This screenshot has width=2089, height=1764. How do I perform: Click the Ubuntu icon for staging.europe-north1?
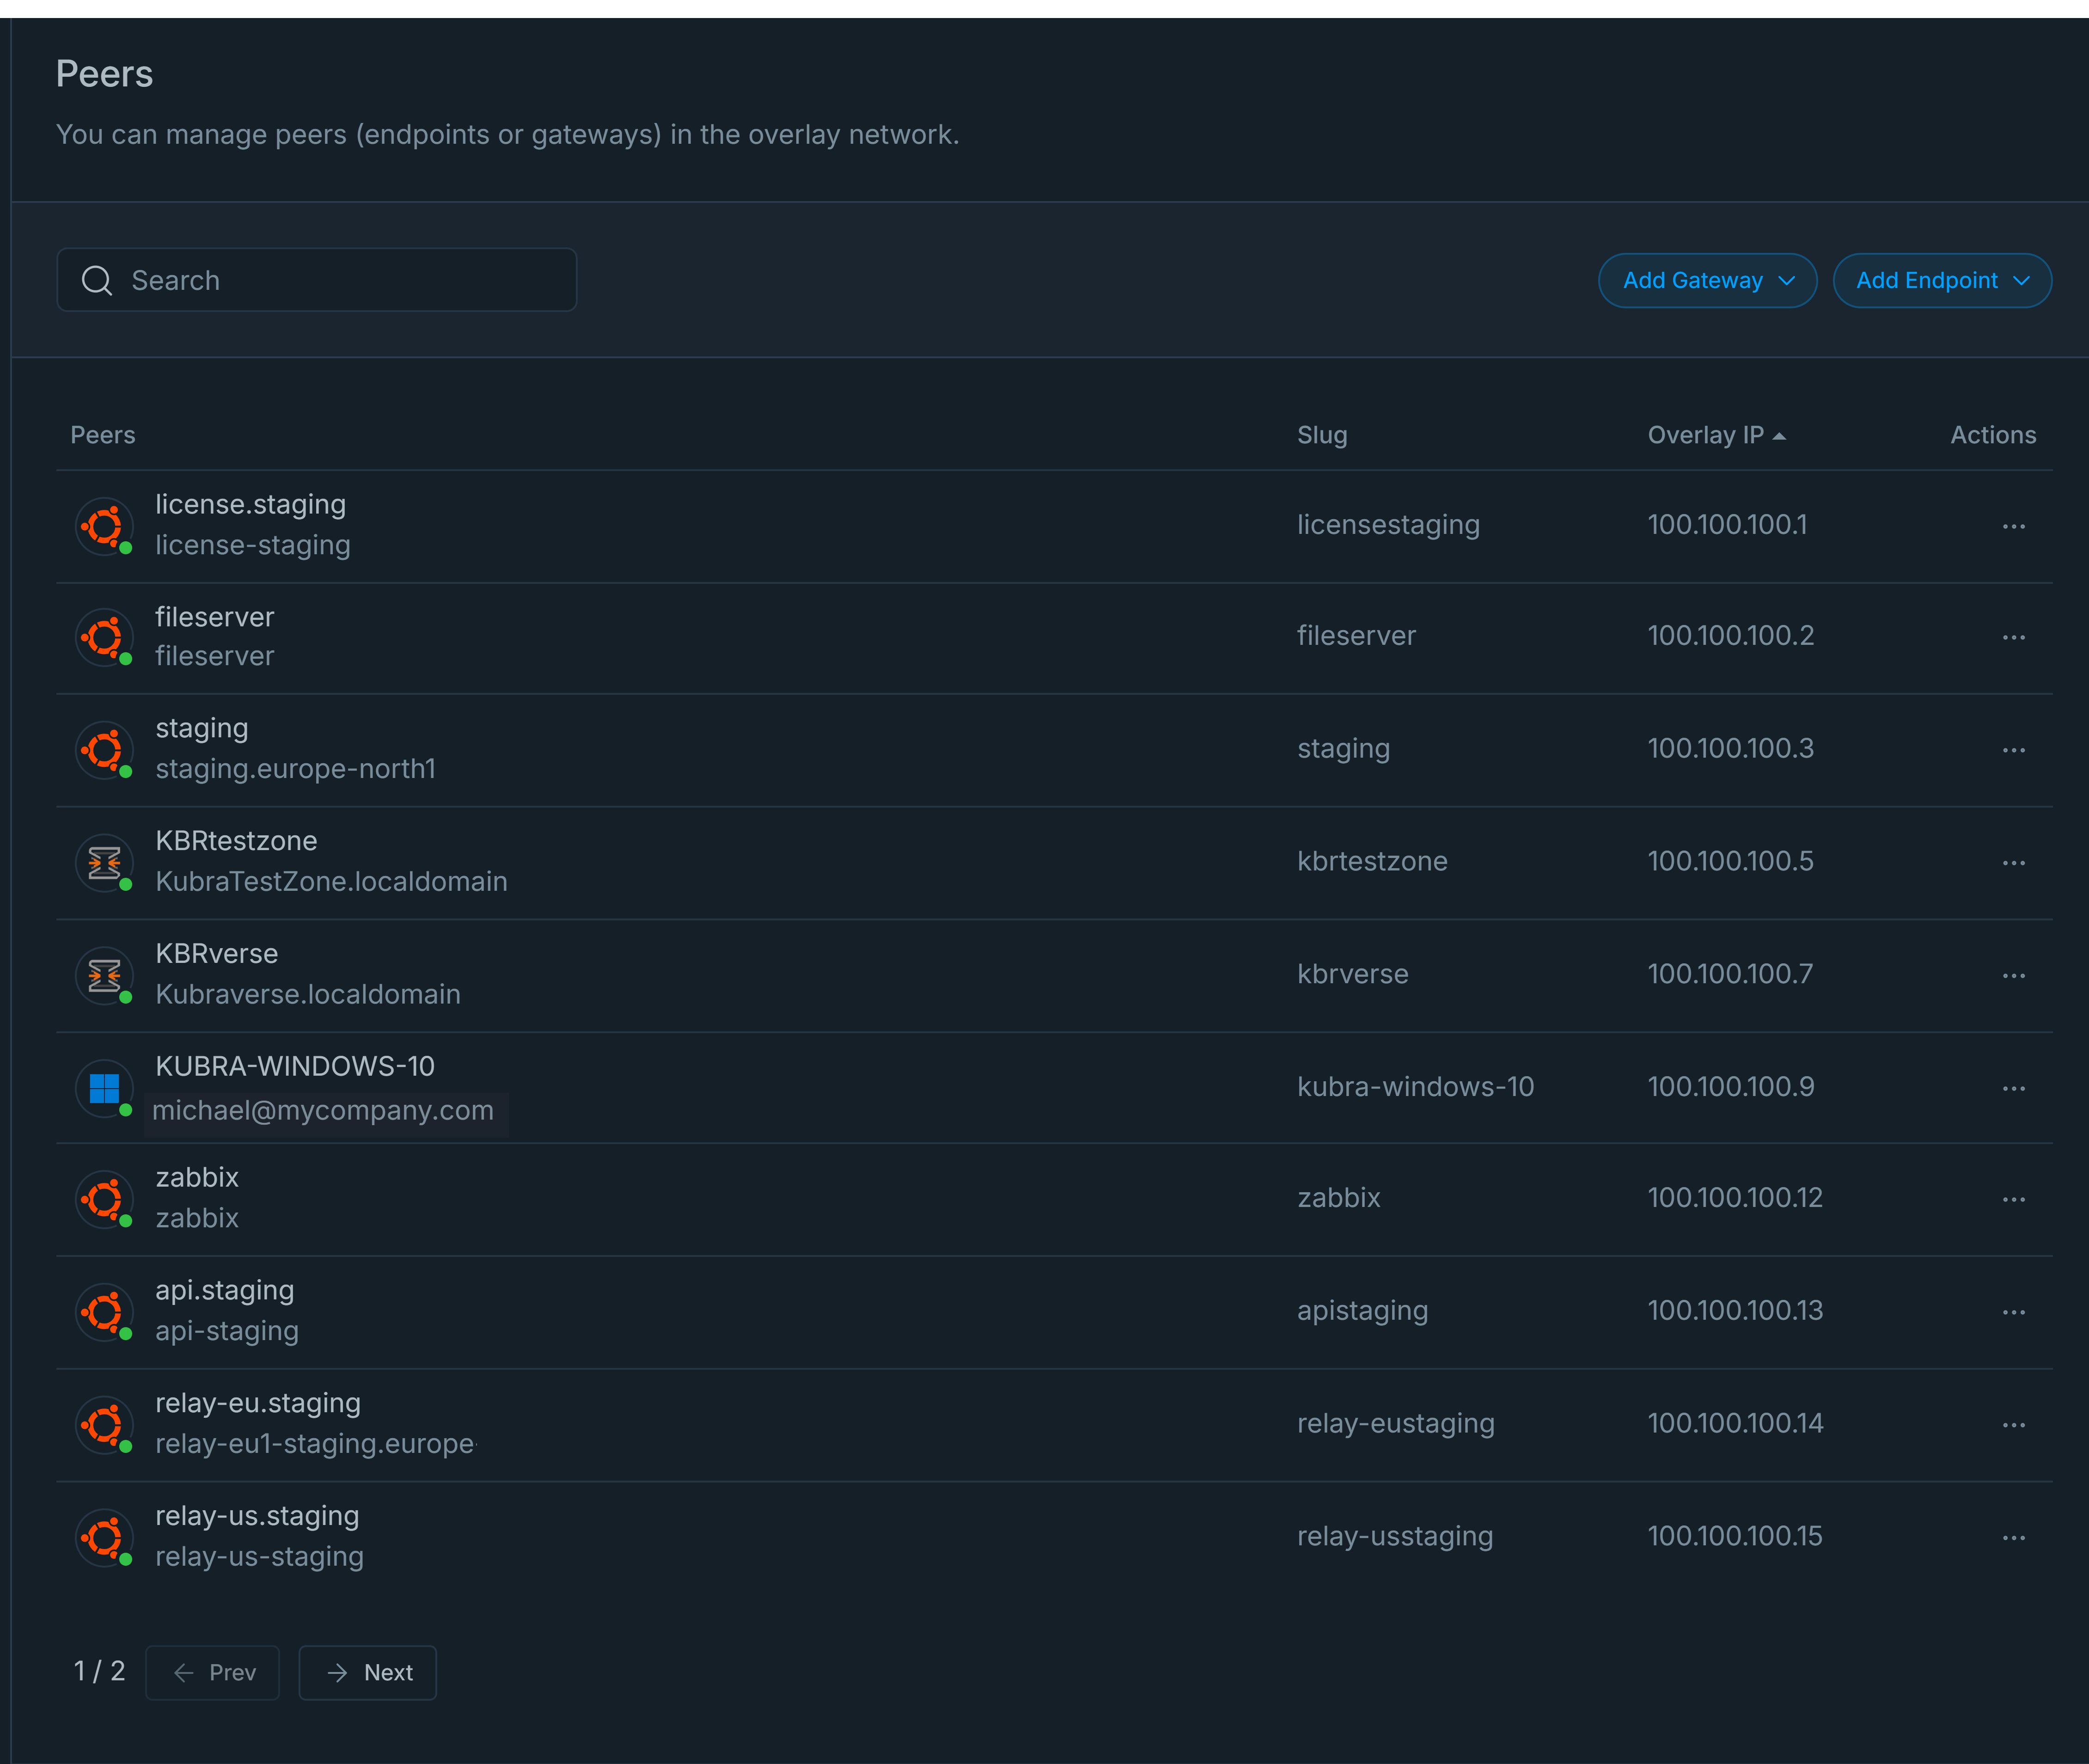click(105, 750)
